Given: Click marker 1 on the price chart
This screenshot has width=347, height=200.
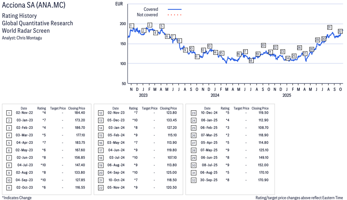Looking at the screenshot, I should point(132,26).
